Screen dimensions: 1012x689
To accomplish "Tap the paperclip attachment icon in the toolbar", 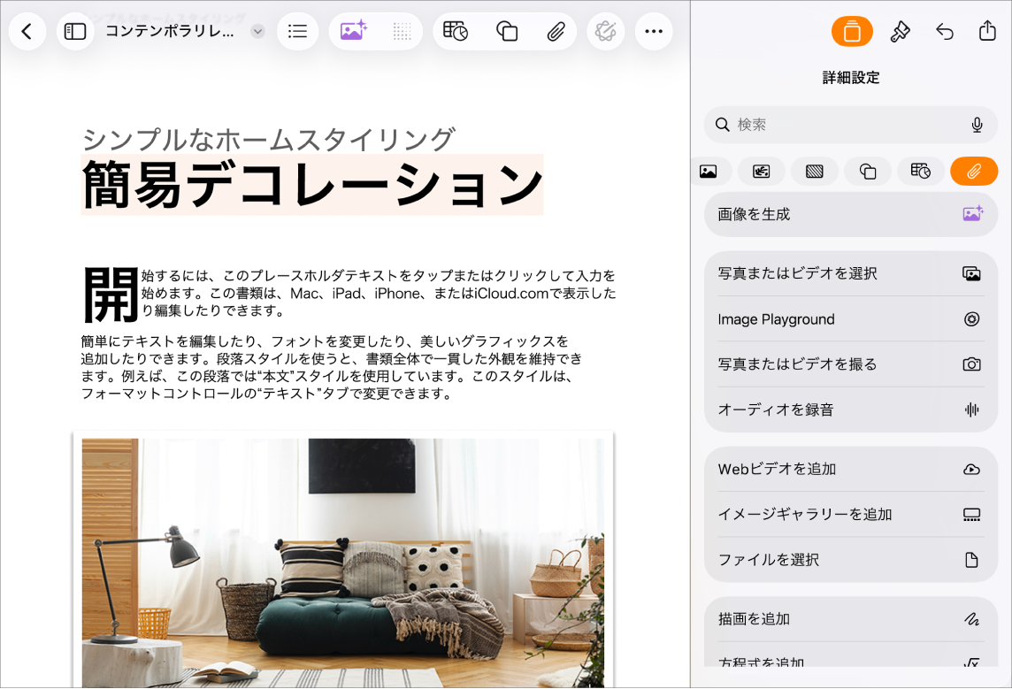I will click(x=556, y=31).
